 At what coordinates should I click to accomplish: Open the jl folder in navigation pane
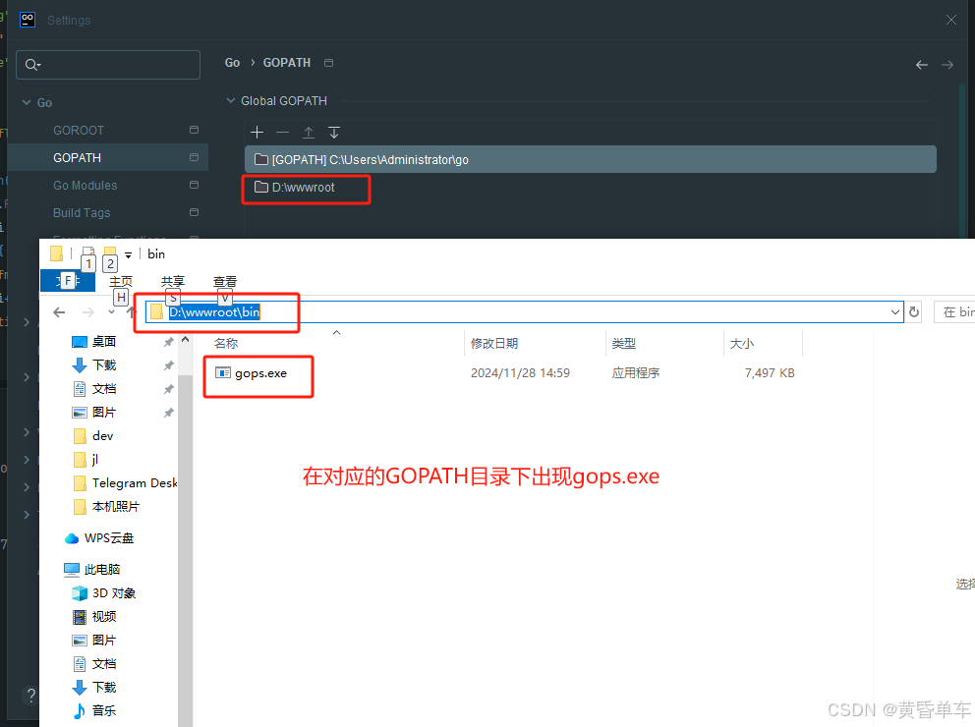95,460
